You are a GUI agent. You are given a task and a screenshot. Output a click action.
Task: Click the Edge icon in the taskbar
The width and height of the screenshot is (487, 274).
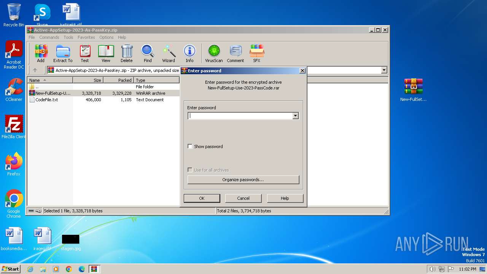pyautogui.click(x=82, y=269)
